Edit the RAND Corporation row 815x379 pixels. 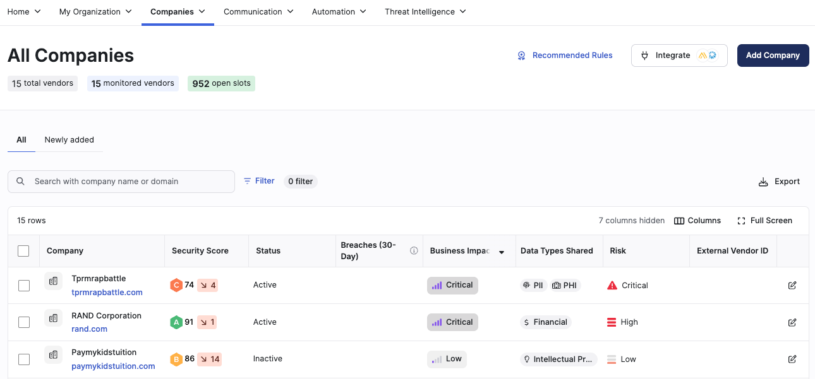point(792,322)
